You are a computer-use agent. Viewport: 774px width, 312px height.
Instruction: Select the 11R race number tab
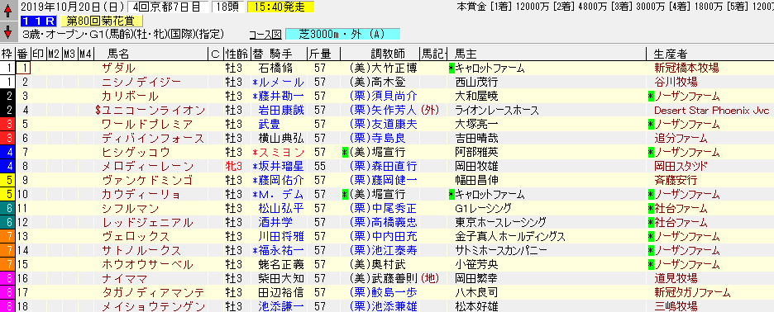pos(39,21)
